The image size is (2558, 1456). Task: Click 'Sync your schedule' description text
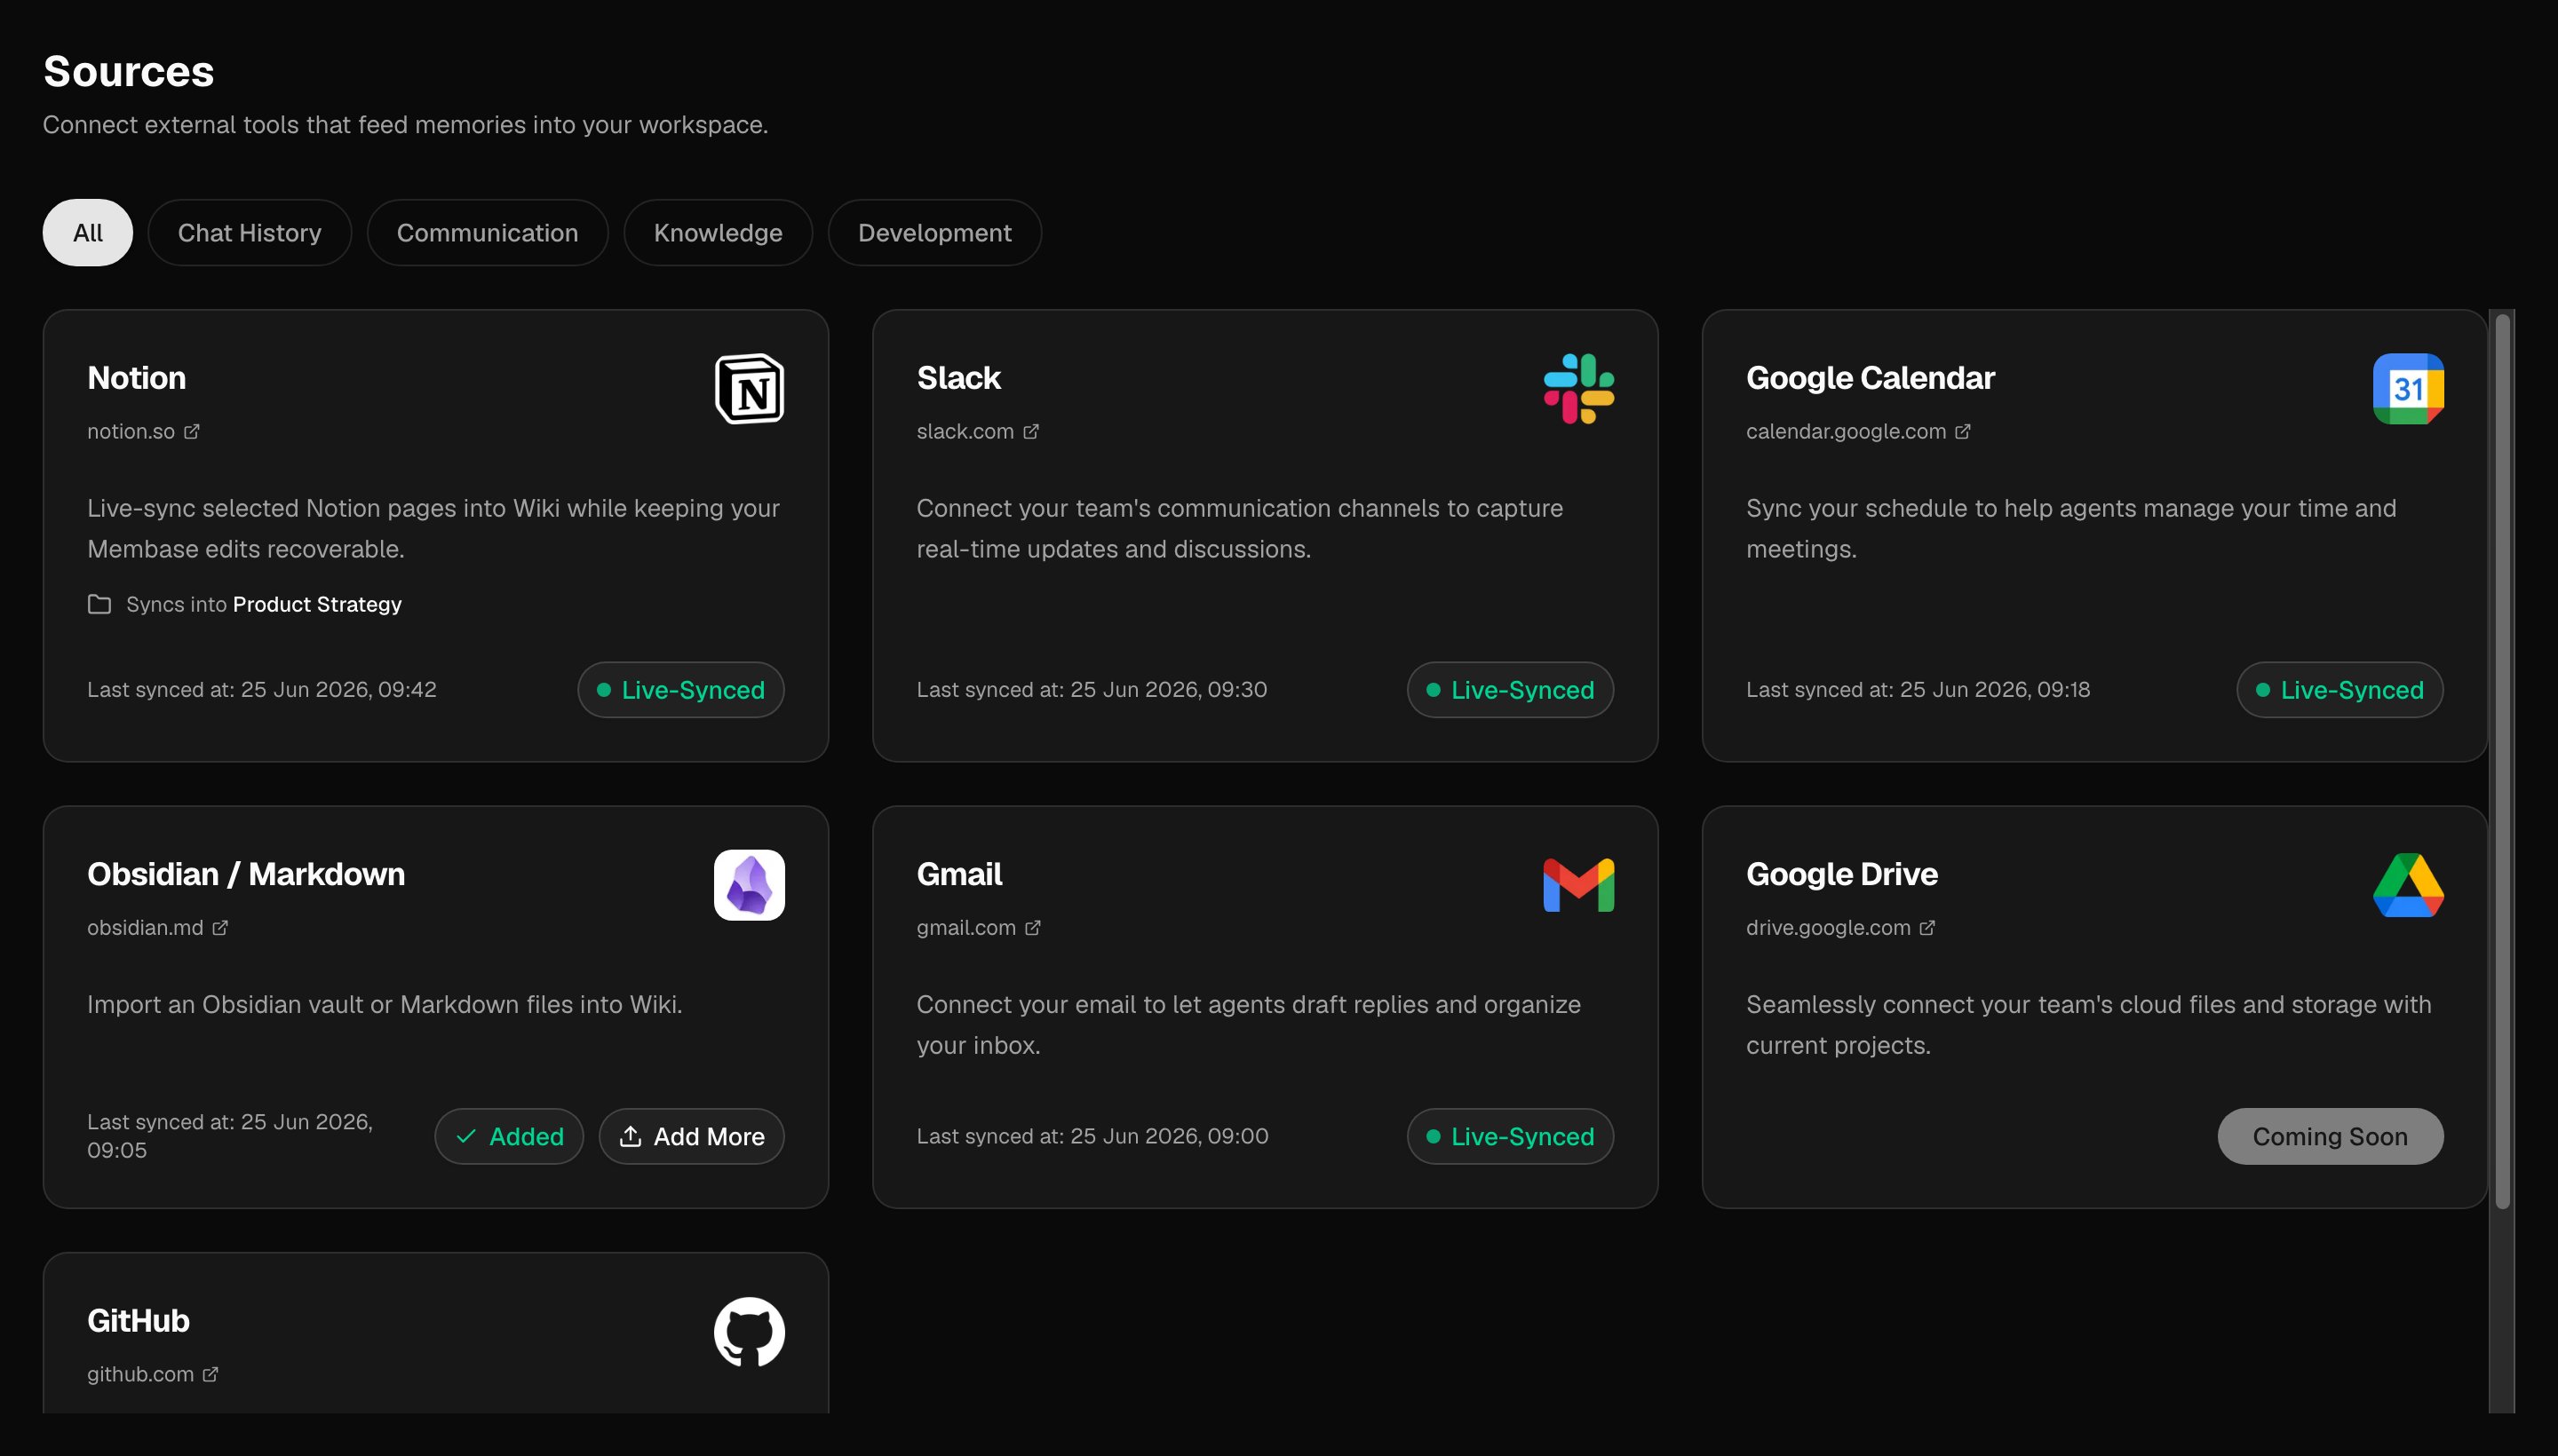[2070, 528]
